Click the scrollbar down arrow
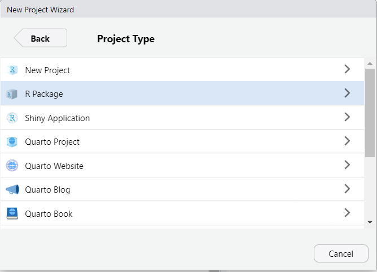The width and height of the screenshot is (377, 272). [x=370, y=222]
